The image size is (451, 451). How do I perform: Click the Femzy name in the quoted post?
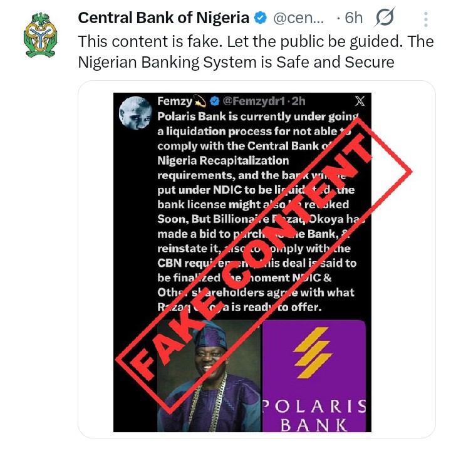point(175,101)
